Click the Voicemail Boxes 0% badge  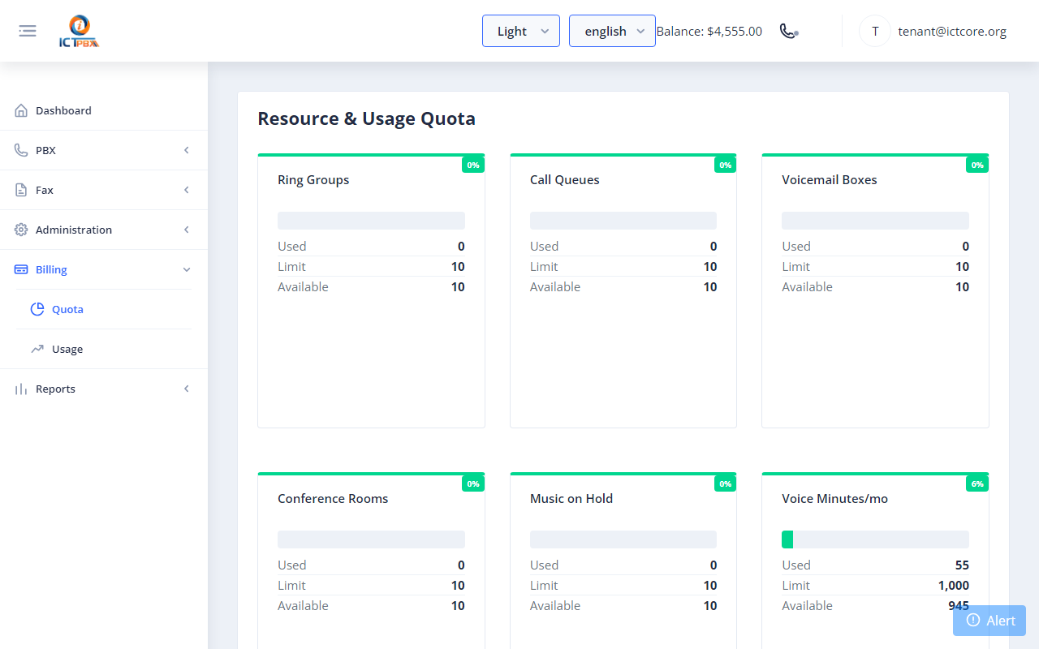(x=977, y=165)
